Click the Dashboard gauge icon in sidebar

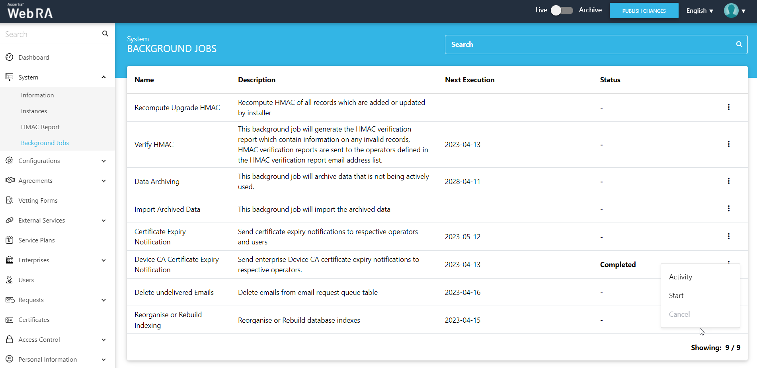pos(10,57)
